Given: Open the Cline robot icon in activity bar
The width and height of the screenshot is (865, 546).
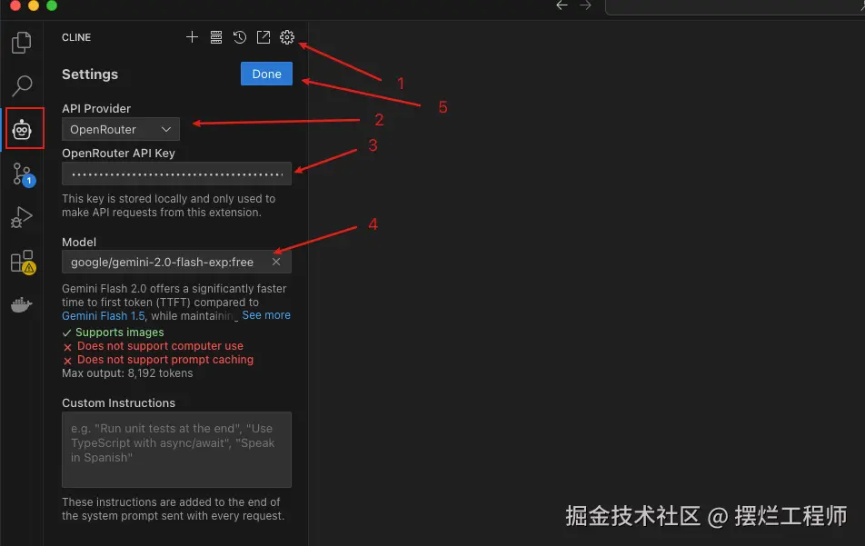Looking at the screenshot, I should [x=22, y=130].
